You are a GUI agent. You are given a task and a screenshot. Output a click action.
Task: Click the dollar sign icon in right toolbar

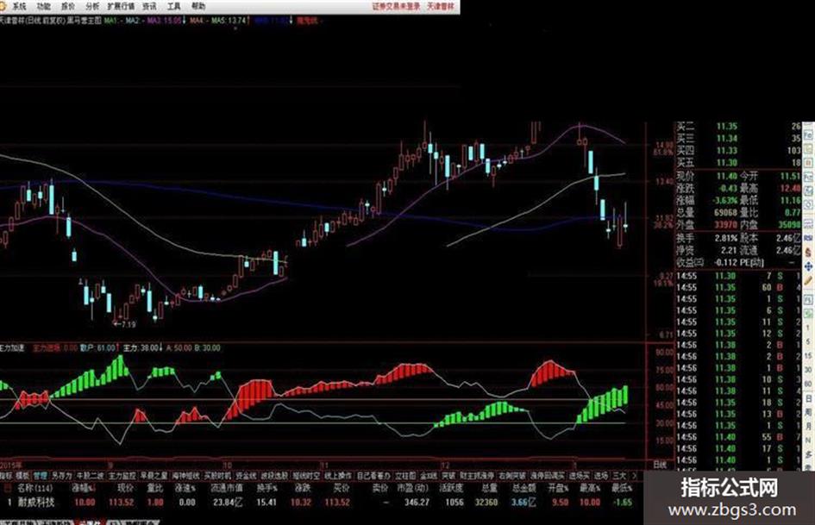point(808,253)
